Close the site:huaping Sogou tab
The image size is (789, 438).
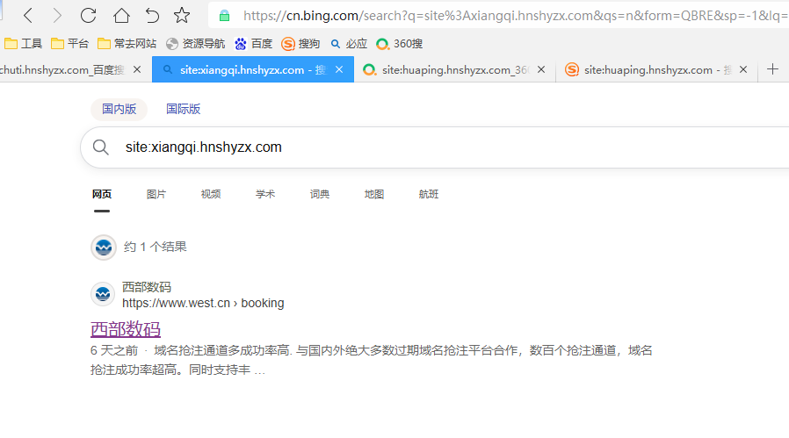743,70
